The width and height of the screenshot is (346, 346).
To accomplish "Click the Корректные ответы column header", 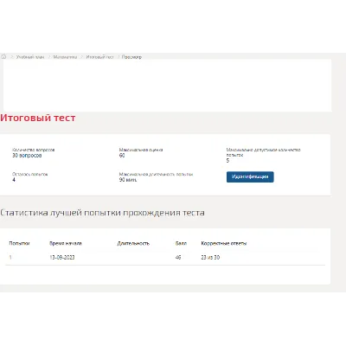I will pos(224,243).
